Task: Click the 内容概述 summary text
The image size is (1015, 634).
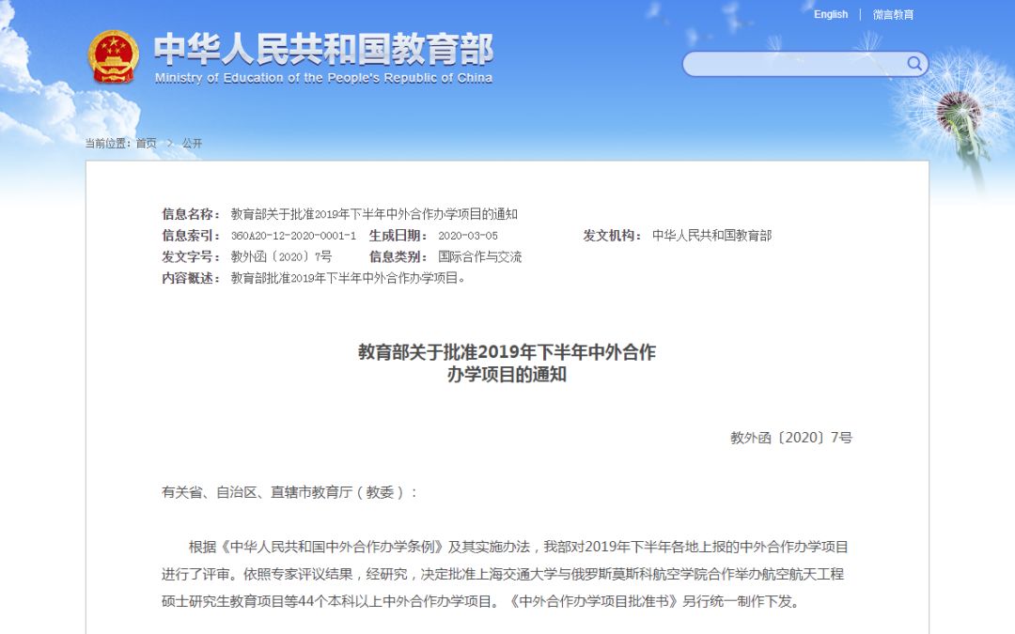Action: 349,278
